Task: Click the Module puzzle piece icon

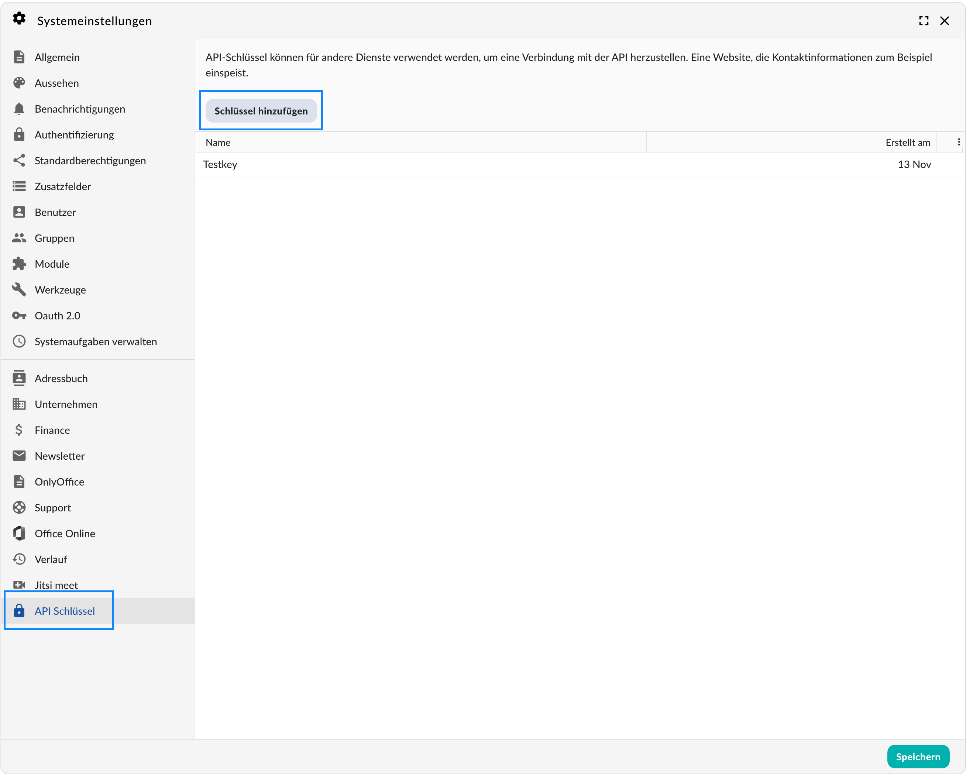Action: coord(19,264)
